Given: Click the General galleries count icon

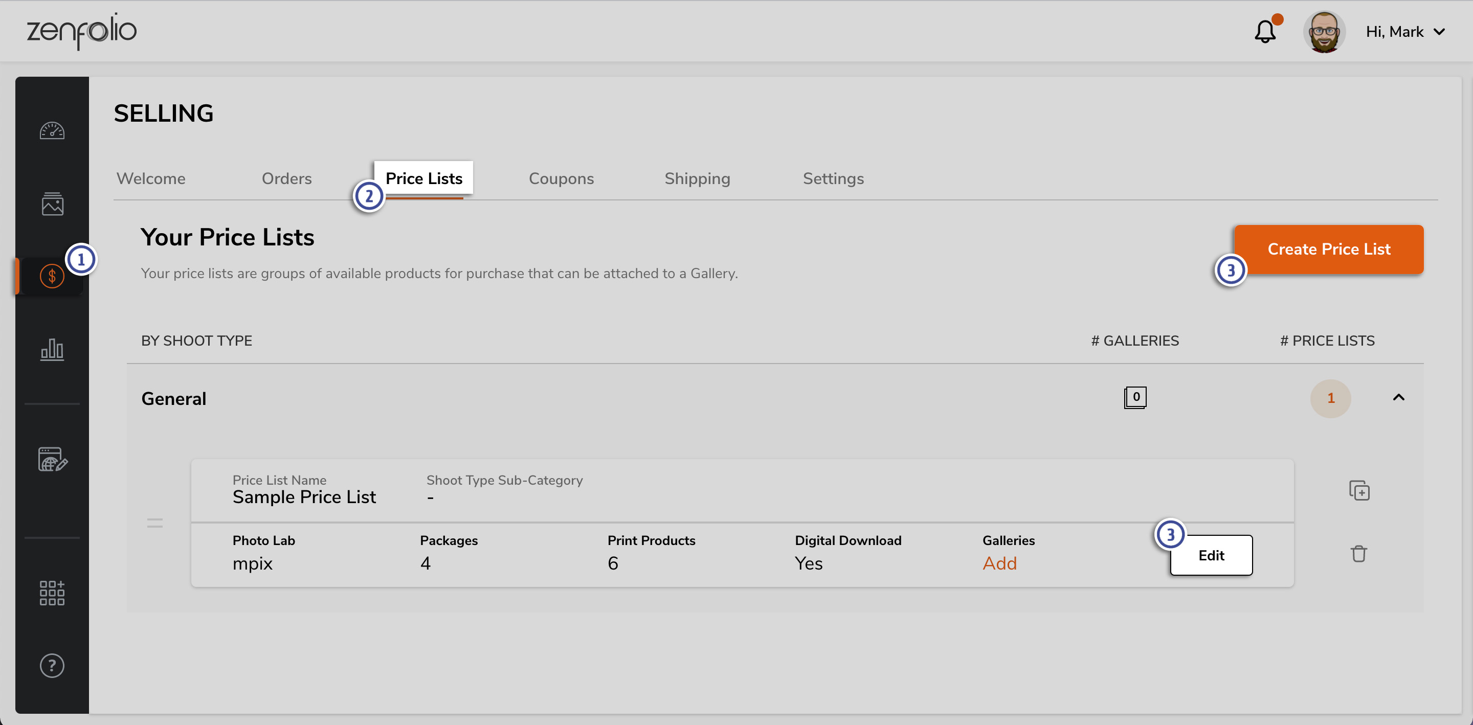Looking at the screenshot, I should [x=1135, y=397].
